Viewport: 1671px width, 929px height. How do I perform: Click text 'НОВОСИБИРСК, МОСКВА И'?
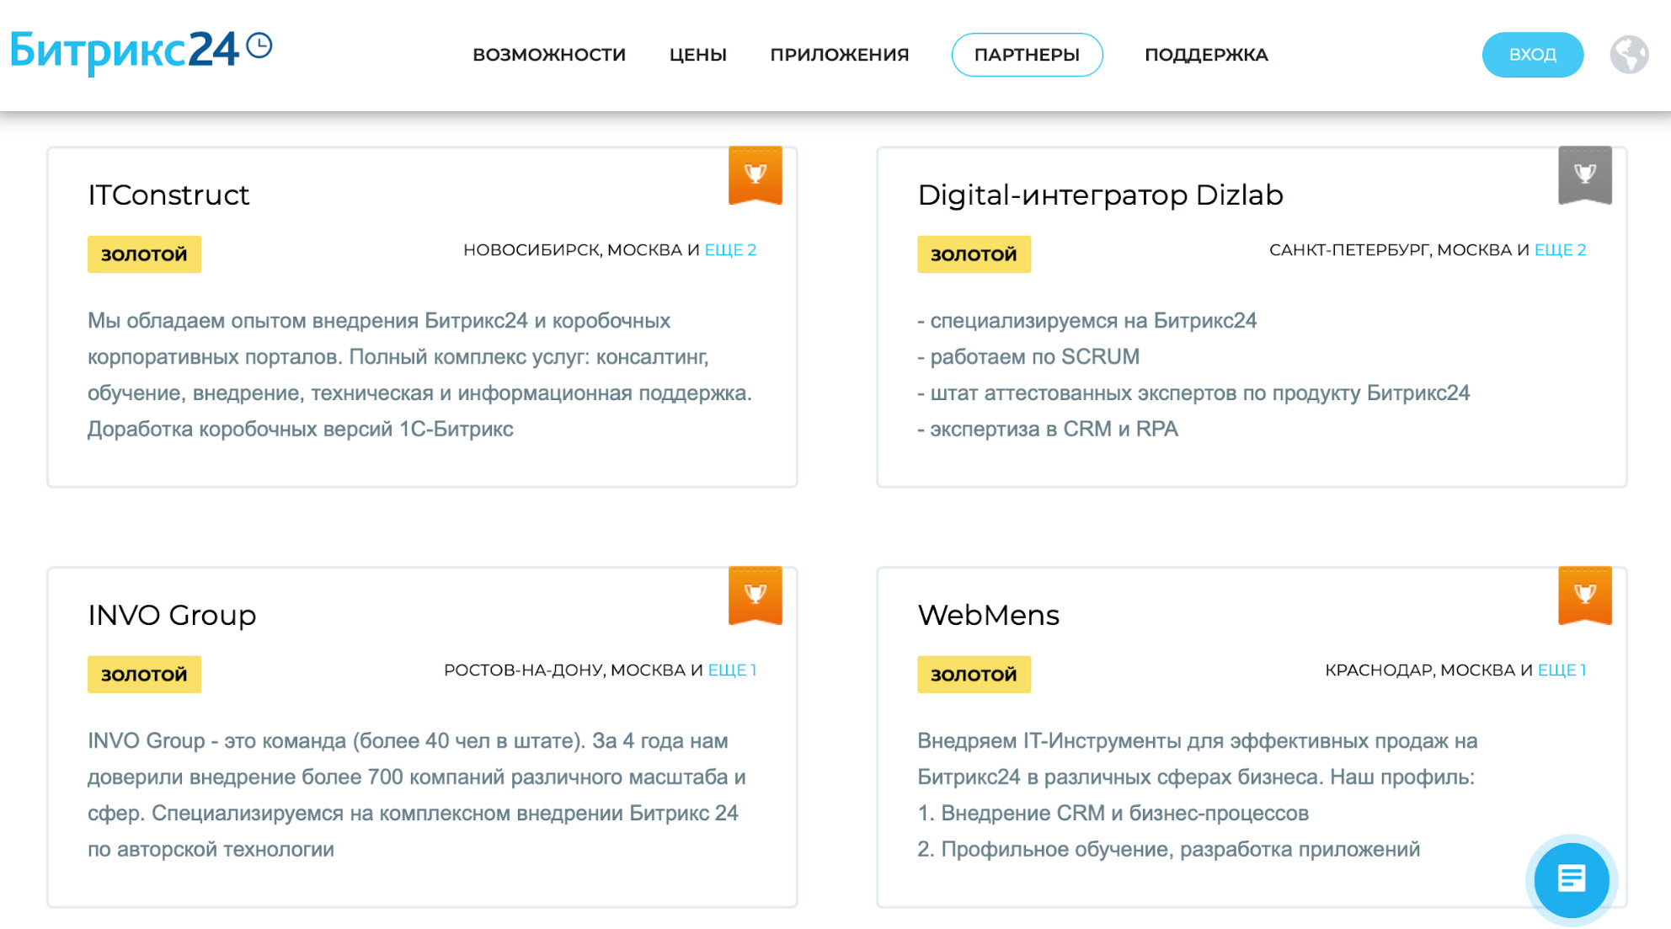tap(581, 250)
